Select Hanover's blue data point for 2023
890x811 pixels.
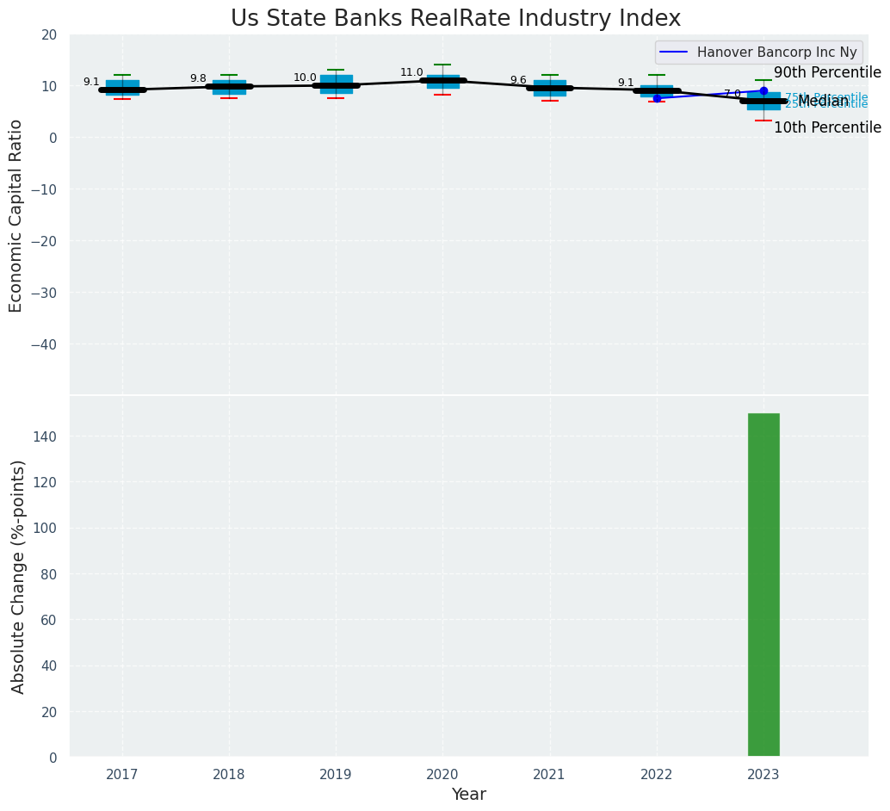point(763,90)
